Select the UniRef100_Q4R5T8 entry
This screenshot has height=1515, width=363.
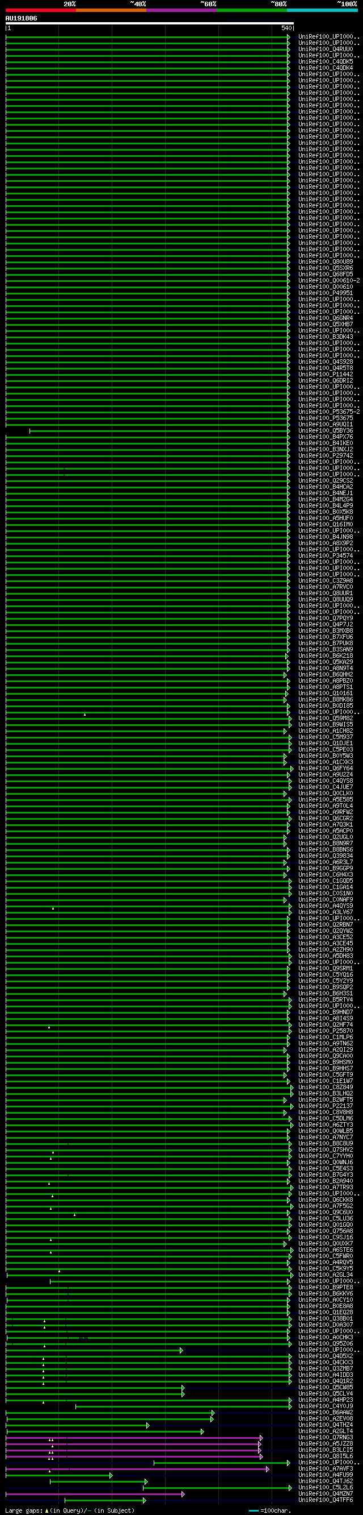[x=326, y=368]
